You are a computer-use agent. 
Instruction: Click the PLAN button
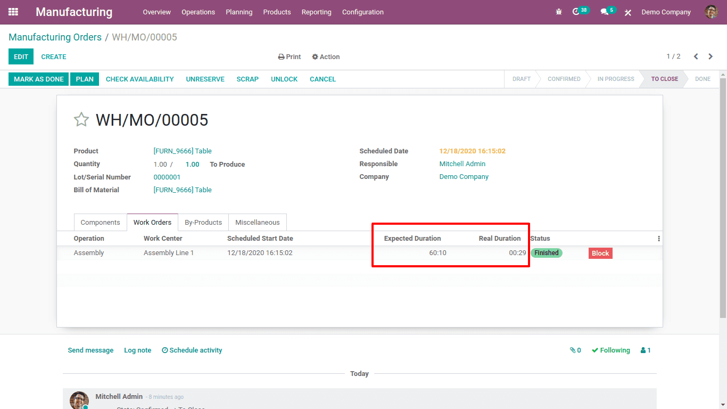coord(85,79)
